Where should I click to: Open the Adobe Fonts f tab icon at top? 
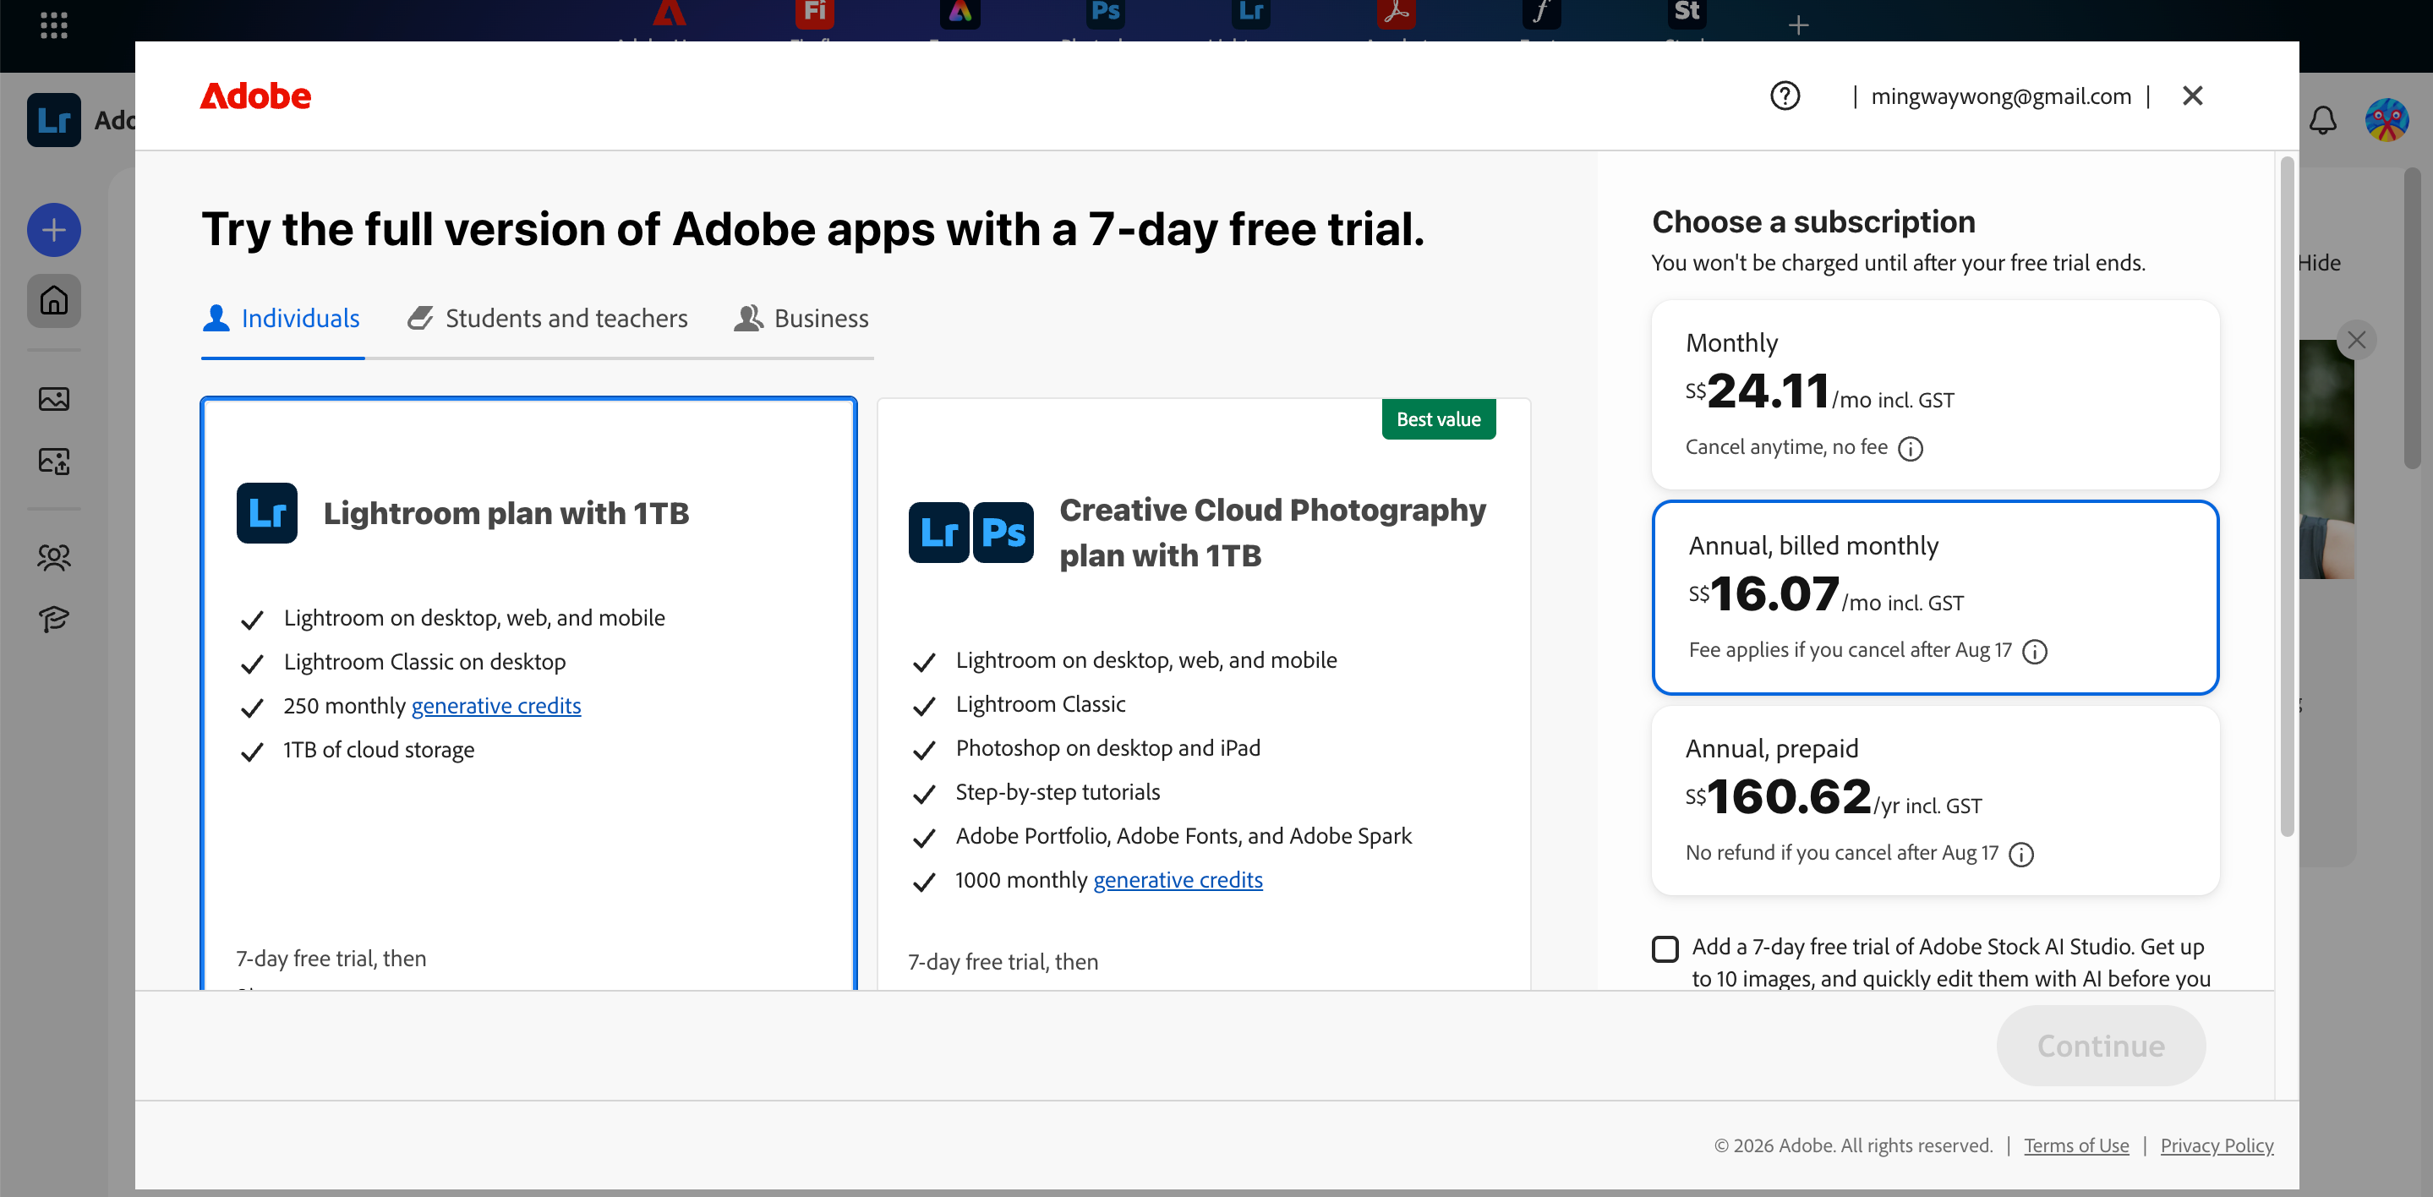1541,14
